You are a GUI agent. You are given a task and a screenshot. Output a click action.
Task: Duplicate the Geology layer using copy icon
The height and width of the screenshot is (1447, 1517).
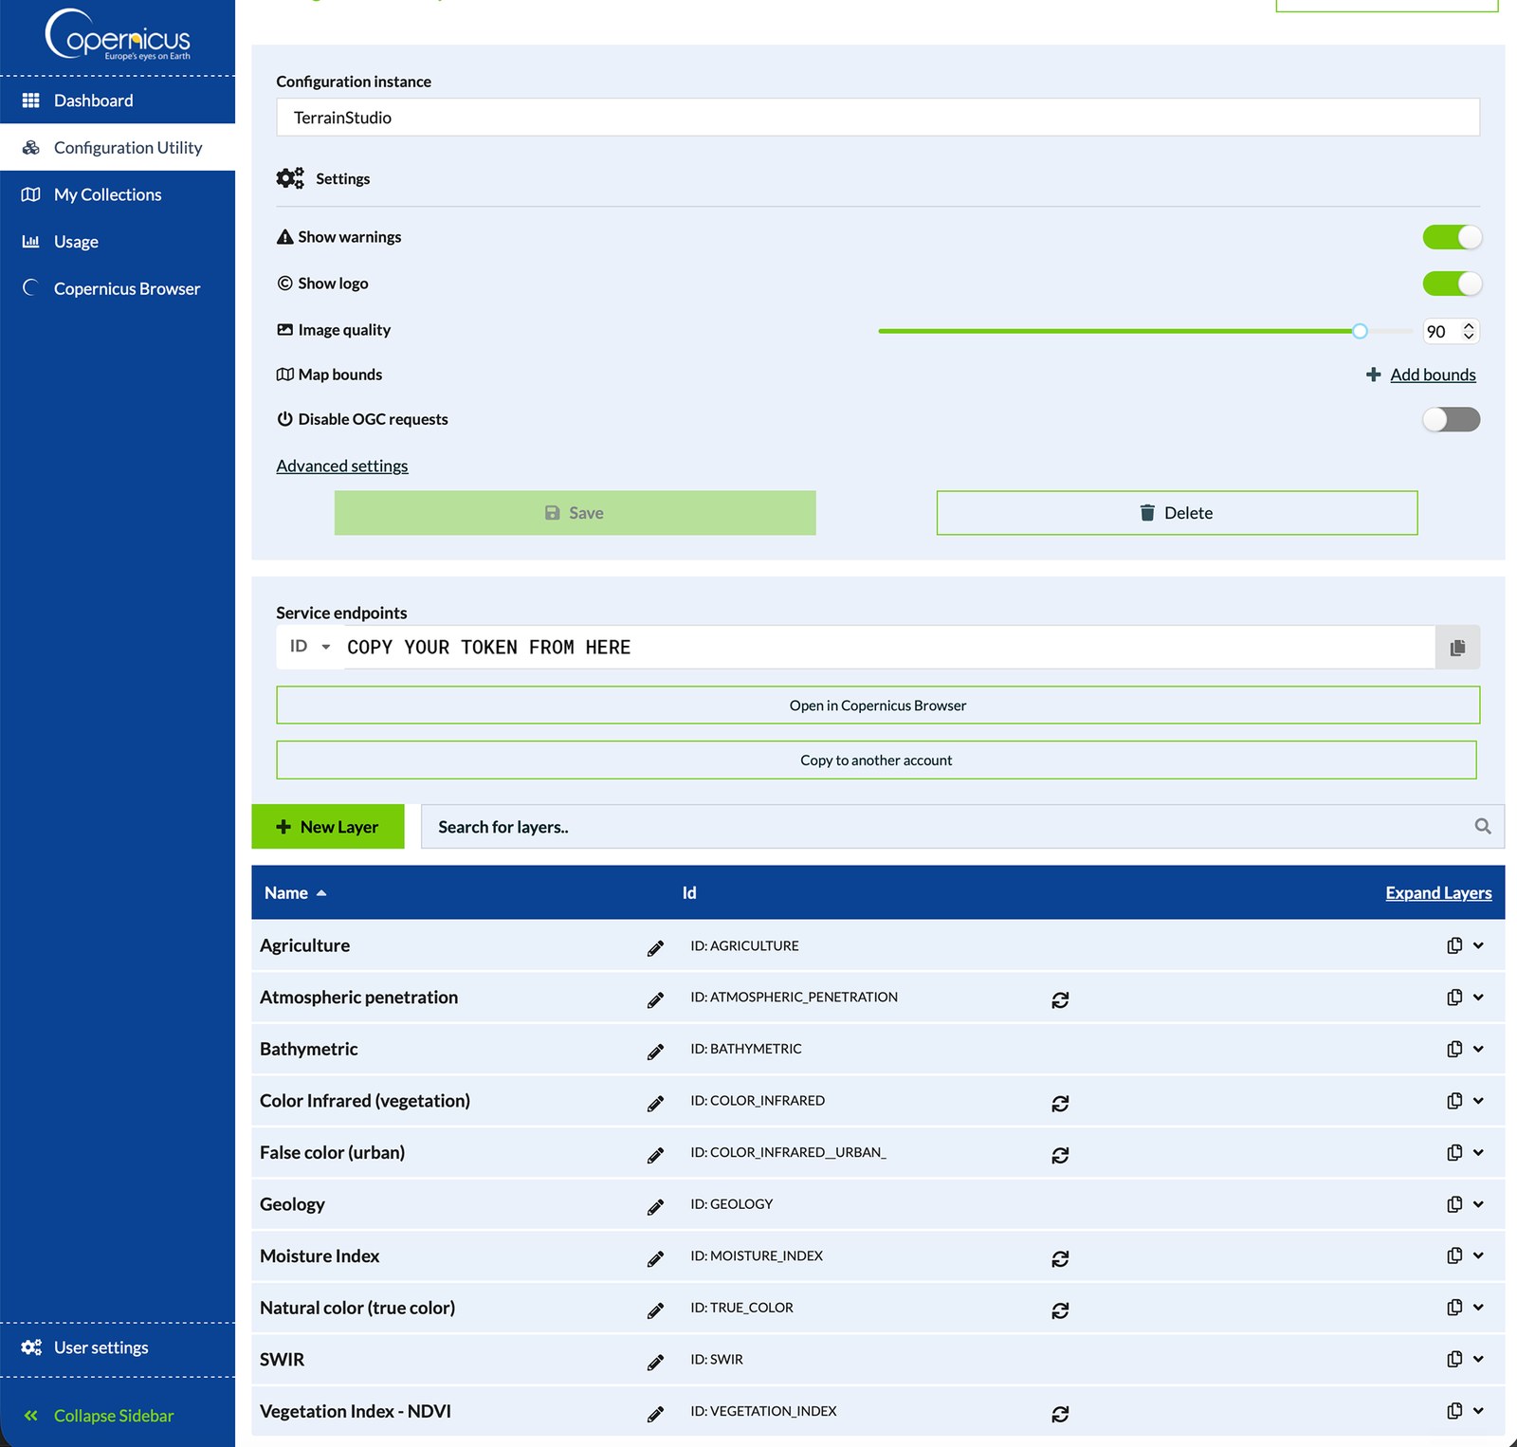1454,1204
